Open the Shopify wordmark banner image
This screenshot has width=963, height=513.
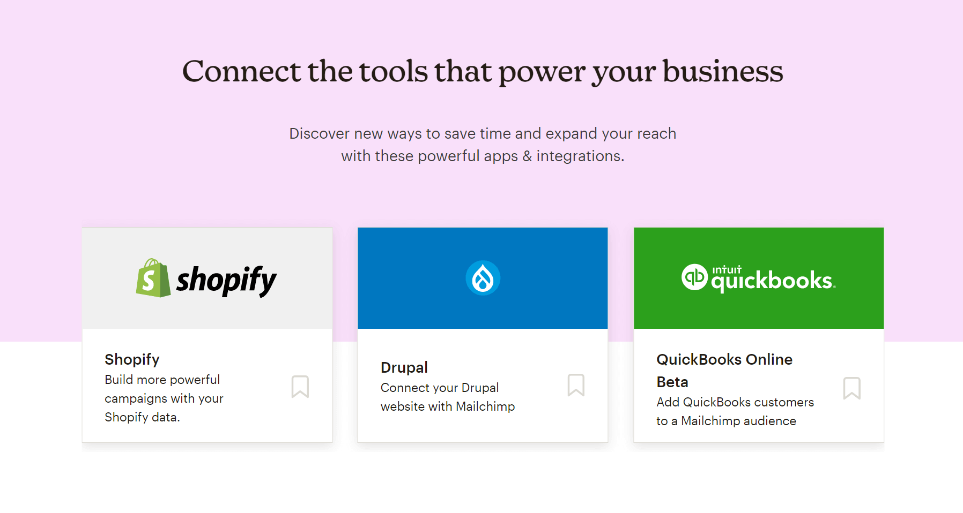[x=207, y=278]
